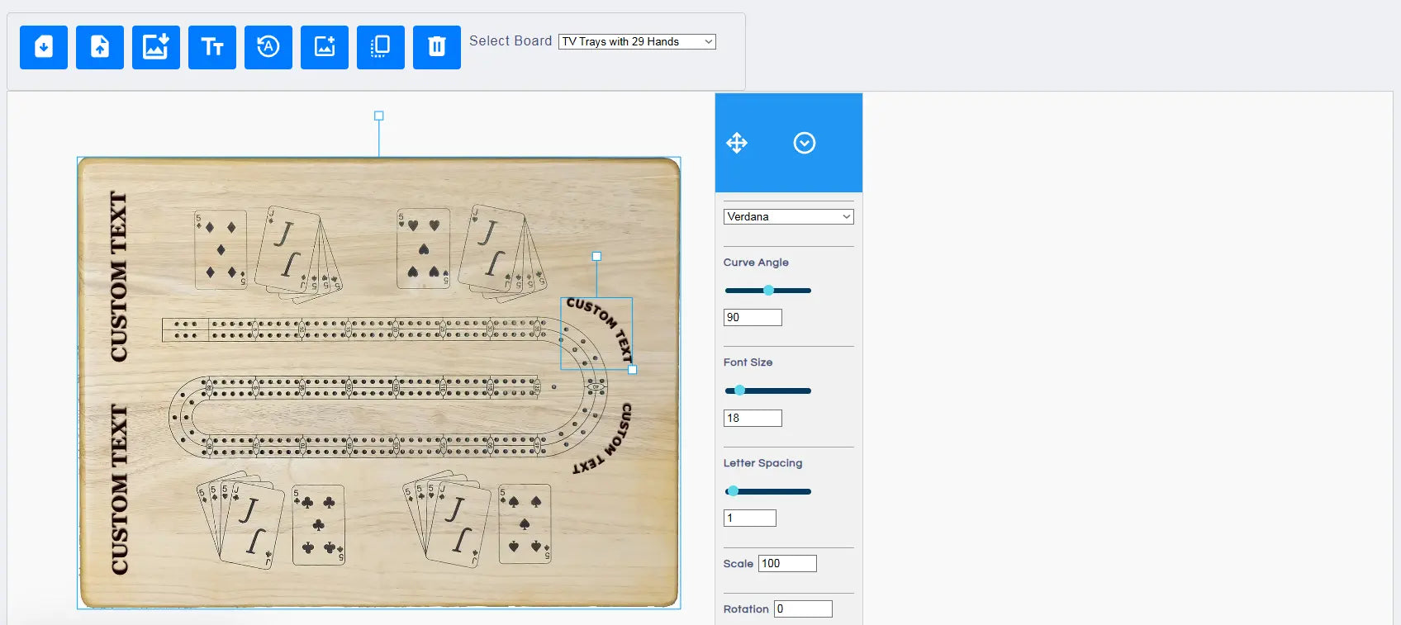Click the circular arrow curved text icon
1401x625 pixels.
pos(268,47)
